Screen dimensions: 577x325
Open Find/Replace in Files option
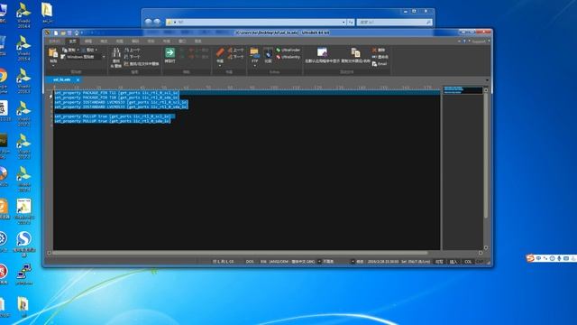(142, 64)
